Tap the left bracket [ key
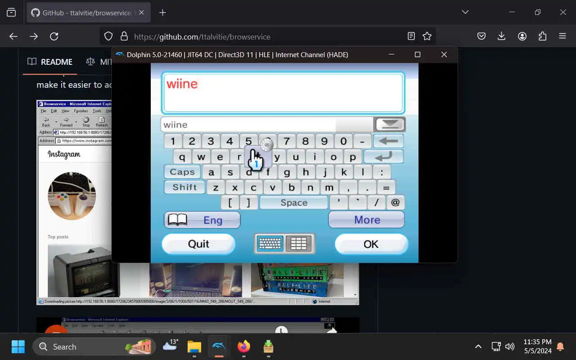 click(230, 202)
